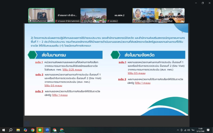Screen dimensions: 213x133
Task: Expand the hidden system tray icons chevron
Action: point(178,130)
